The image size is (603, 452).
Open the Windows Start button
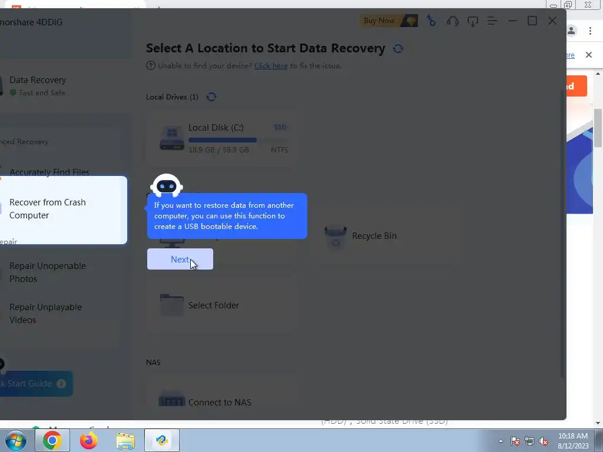coord(15,440)
